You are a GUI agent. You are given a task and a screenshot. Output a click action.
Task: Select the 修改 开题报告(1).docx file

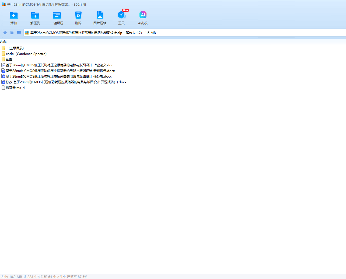64,82
